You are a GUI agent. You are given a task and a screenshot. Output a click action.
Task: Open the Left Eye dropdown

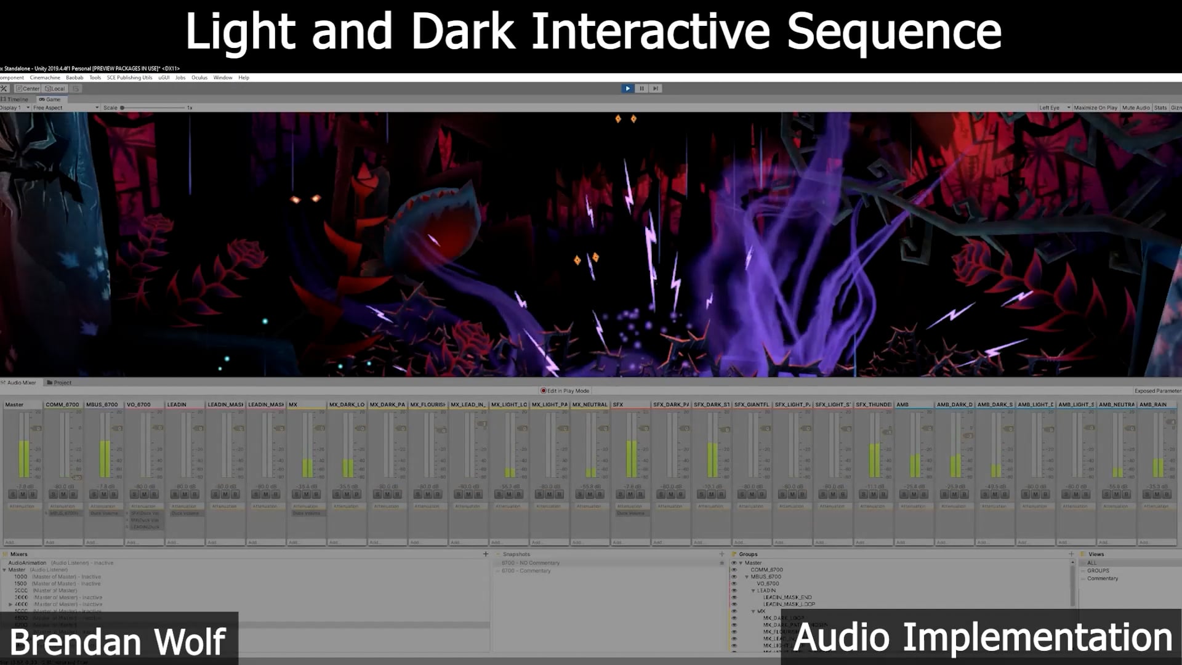tap(1054, 108)
